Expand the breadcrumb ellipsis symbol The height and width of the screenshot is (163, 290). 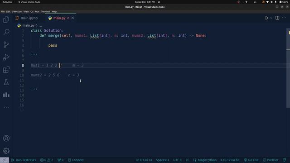(x=40, y=26)
